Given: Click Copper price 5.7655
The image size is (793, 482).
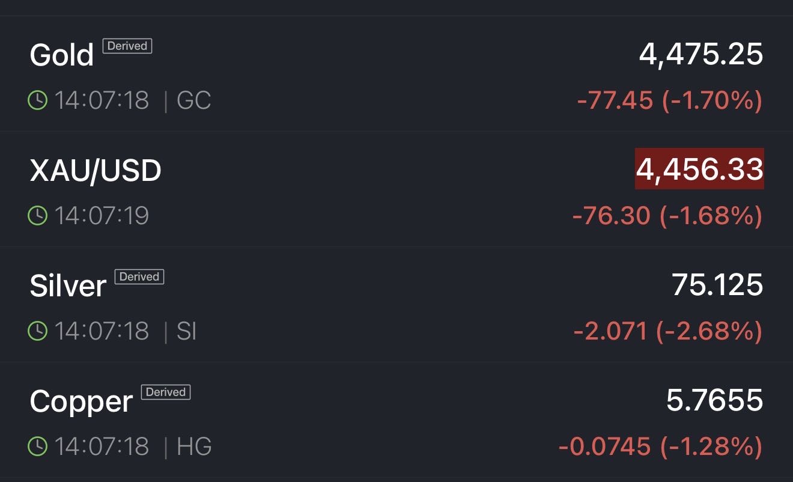Looking at the screenshot, I should [x=714, y=400].
